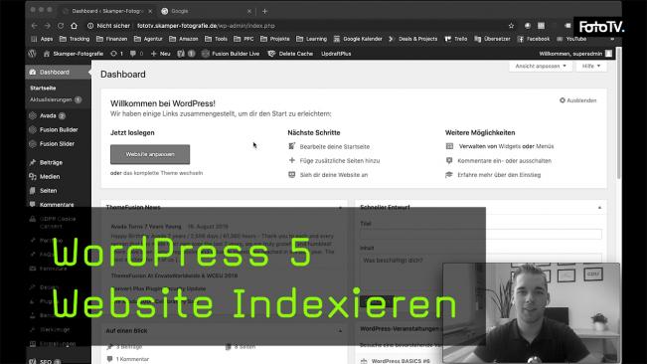This screenshot has width=647, height=364.
Task: Open the Facebook bookmark
Action: 534,39
